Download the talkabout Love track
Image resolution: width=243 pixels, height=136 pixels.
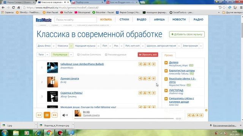(145, 64)
